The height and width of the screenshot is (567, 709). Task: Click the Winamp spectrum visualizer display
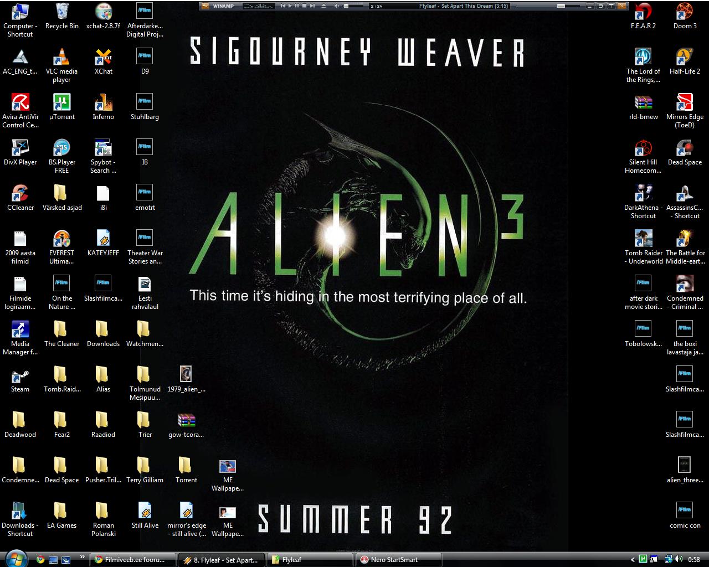click(x=259, y=6)
